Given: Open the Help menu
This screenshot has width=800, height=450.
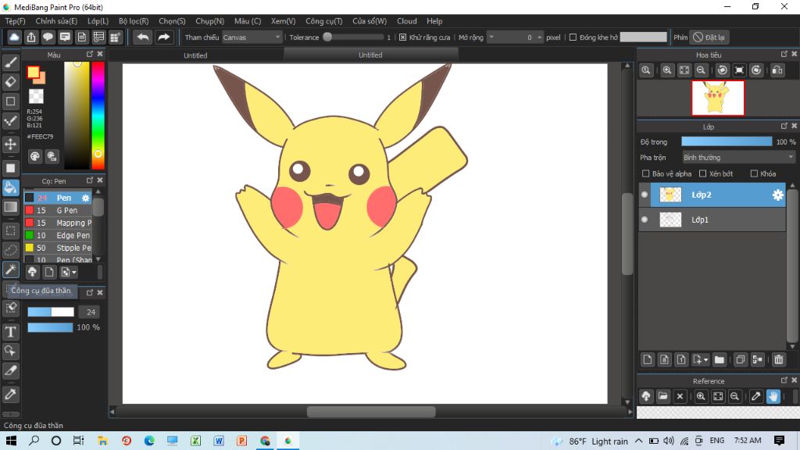Looking at the screenshot, I should [x=434, y=21].
